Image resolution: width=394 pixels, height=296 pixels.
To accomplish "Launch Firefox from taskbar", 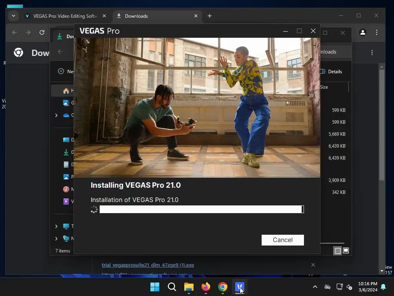I will click(x=206, y=287).
